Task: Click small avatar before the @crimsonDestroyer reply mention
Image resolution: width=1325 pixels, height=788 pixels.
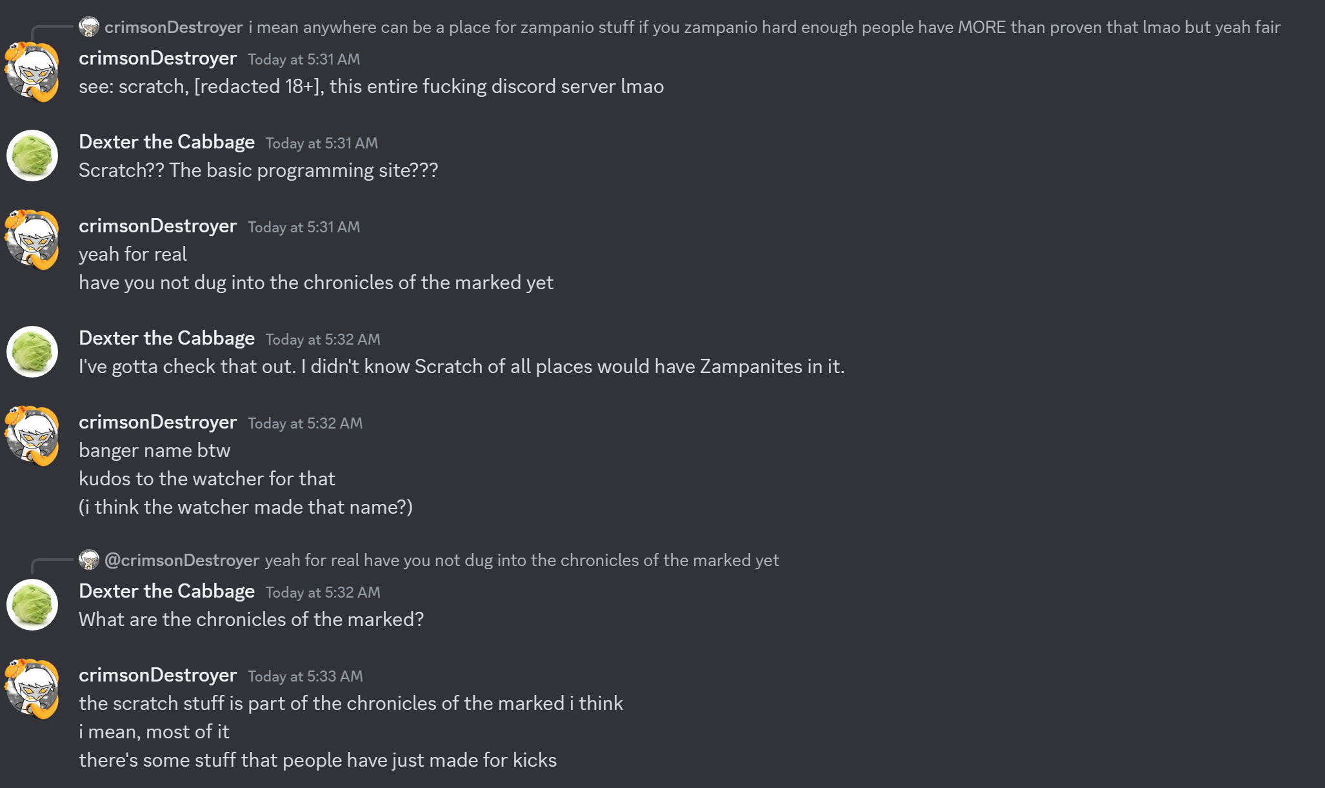Action: pyautogui.click(x=89, y=560)
